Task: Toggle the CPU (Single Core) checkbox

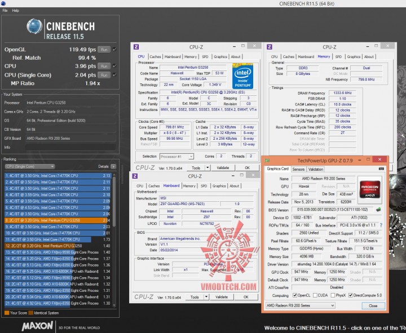Action: pyautogui.click(x=114, y=75)
